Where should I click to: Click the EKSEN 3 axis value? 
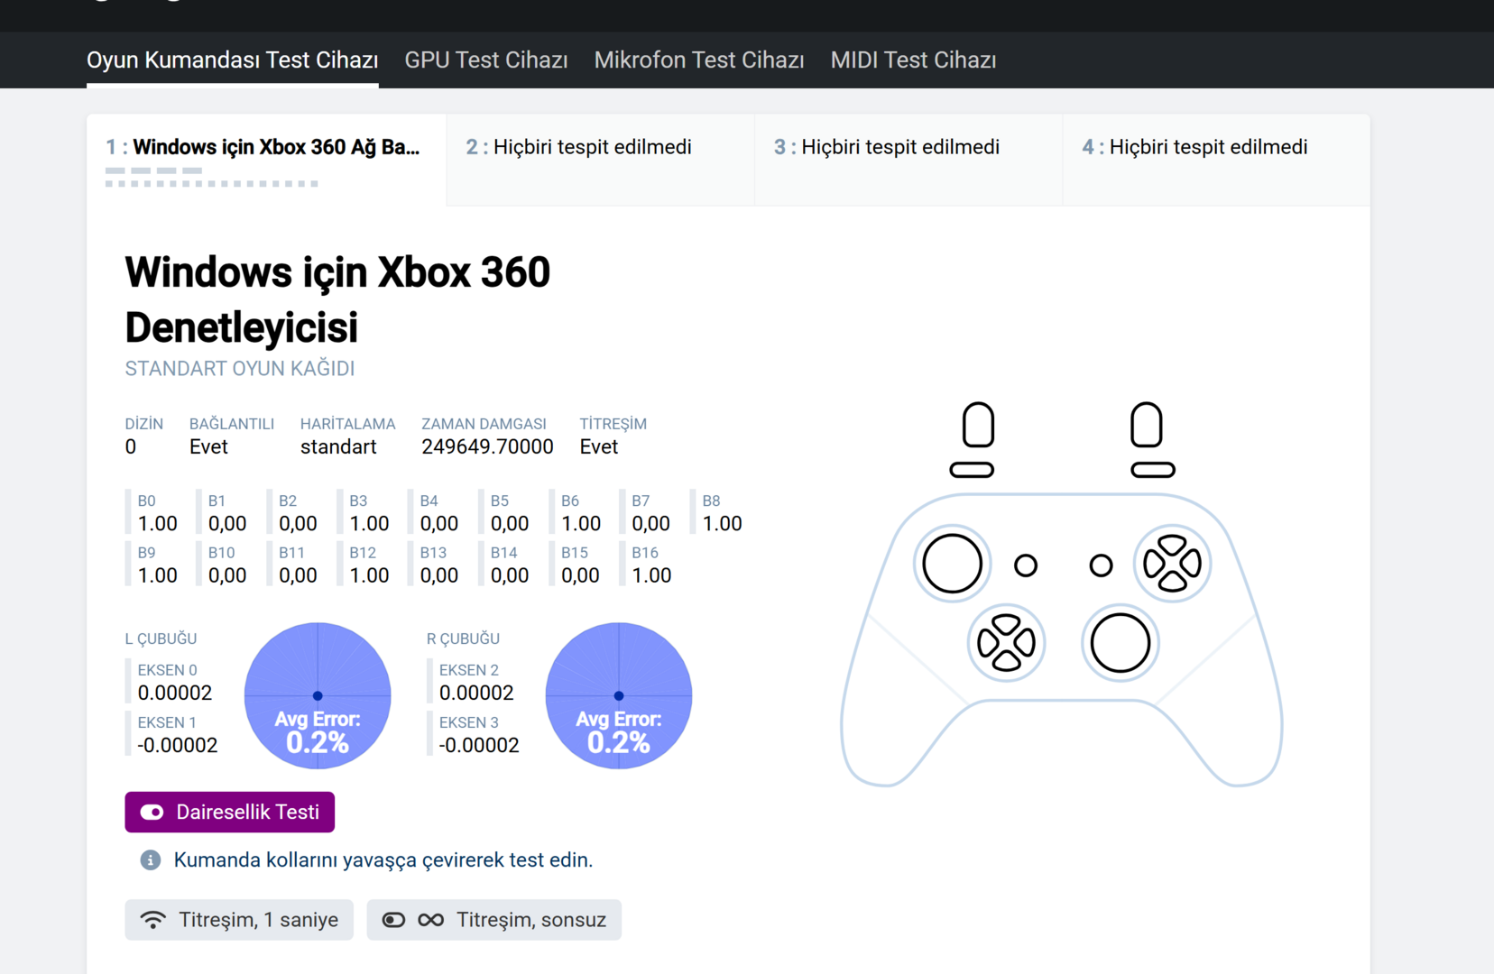[x=479, y=745]
